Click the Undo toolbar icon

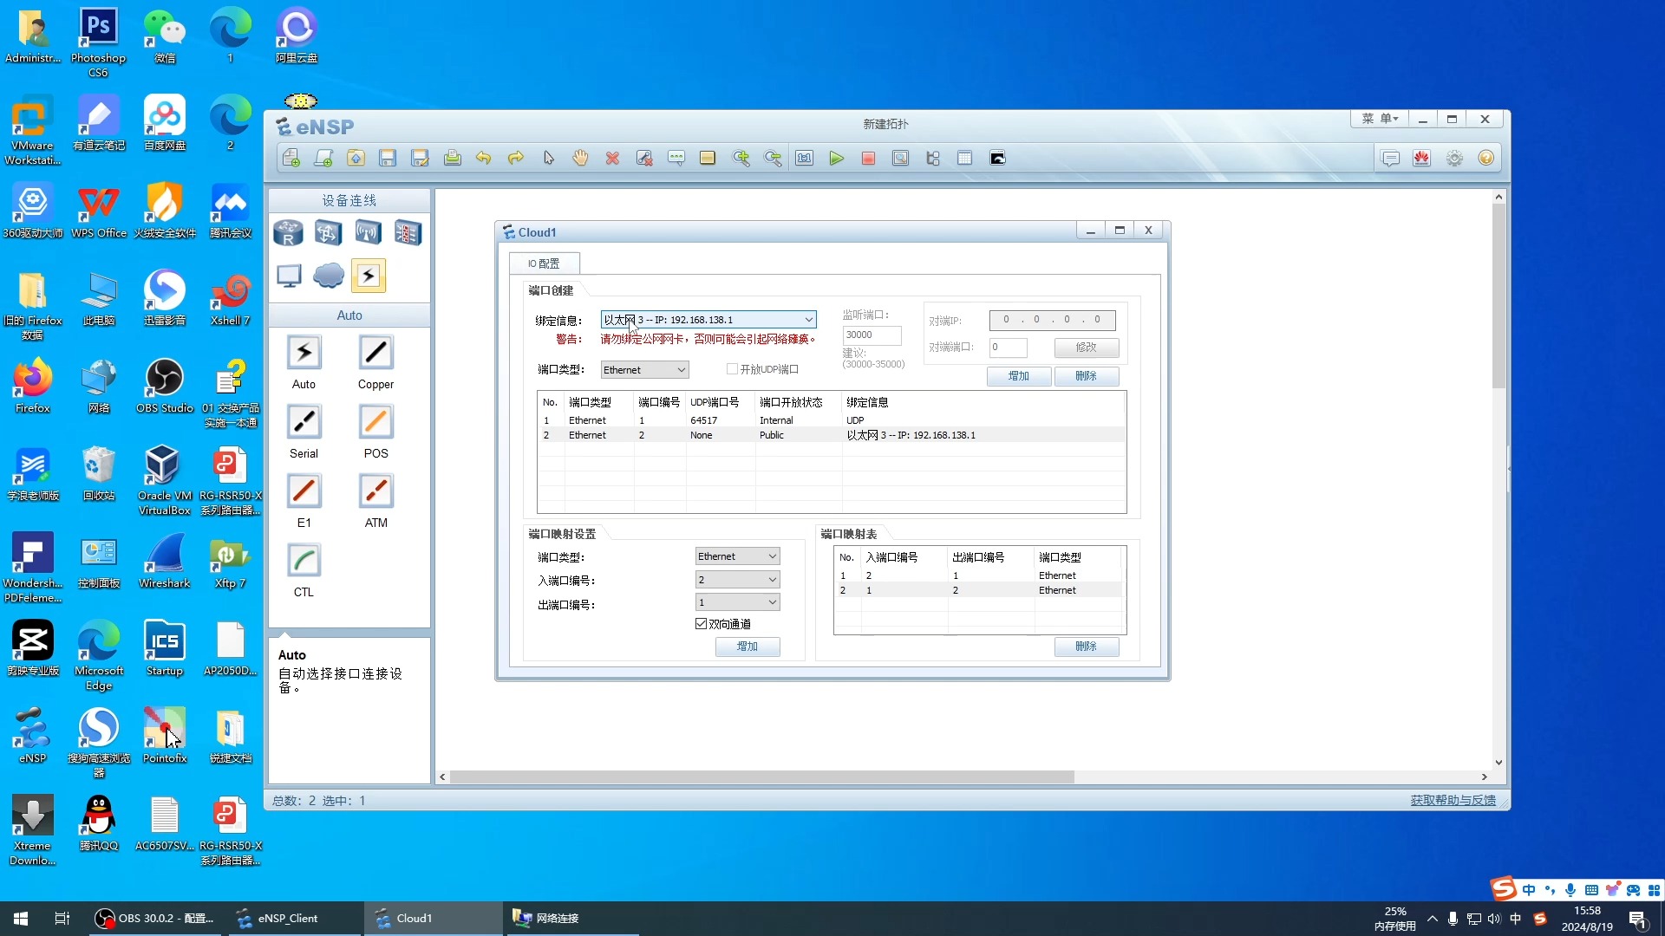[x=483, y=158]
